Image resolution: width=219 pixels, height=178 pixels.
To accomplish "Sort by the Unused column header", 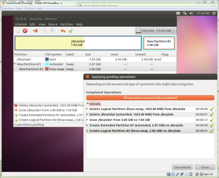I will click(140, 54).
